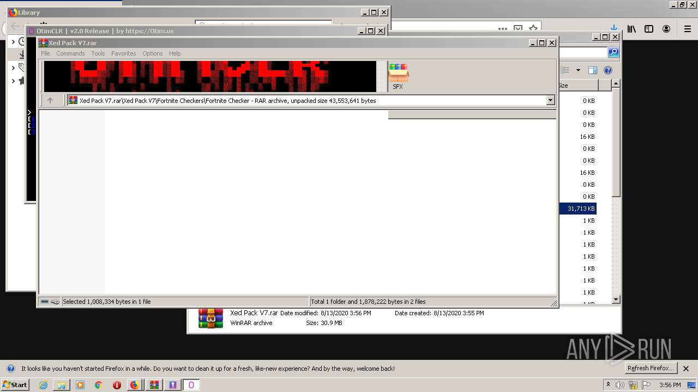
Task: Click the Action Center flag tray icon
Action: [x=646, y=385]
